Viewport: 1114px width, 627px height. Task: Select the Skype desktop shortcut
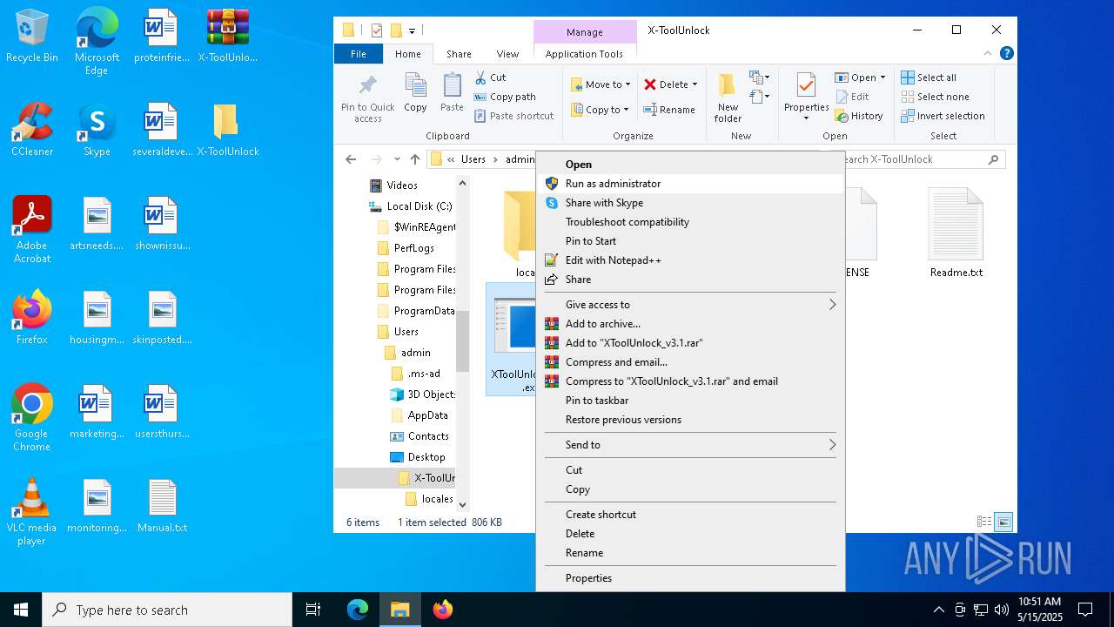[97, 130]
